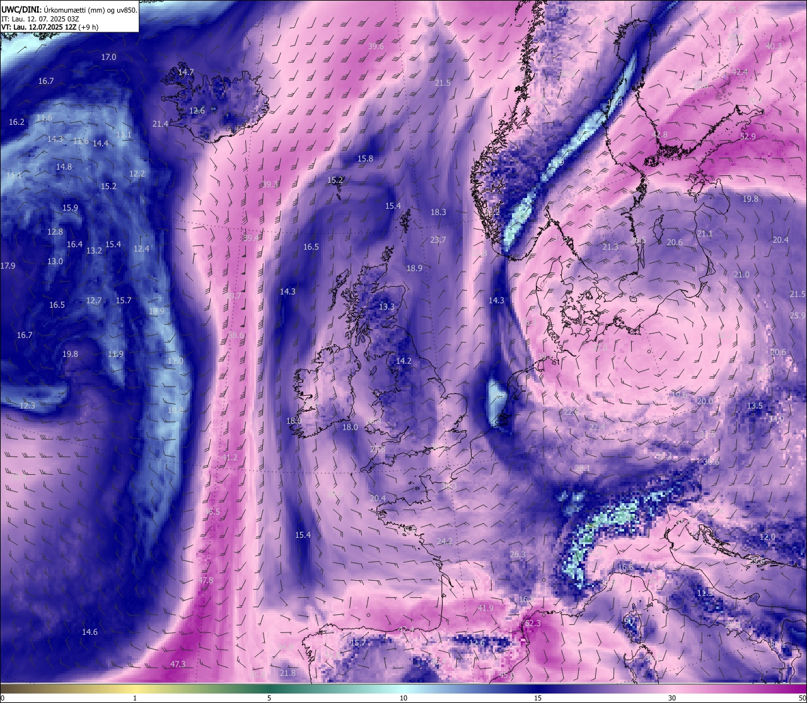Click the 41.9 value over southern France
The height and width of the screenshot is (703, 807).
[x=485, y=608]
